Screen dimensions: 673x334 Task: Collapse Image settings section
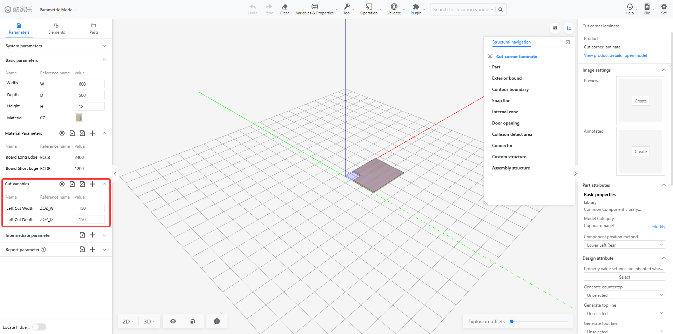[664, 70]
